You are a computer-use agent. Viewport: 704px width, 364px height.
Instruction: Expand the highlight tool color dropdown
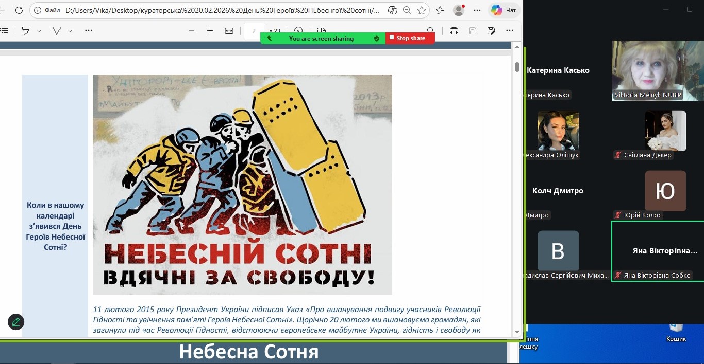point(39,31)
